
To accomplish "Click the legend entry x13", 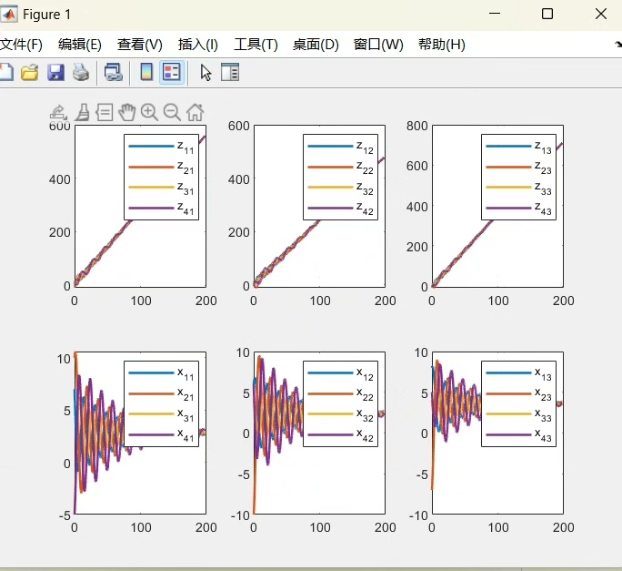I will [x=543, y=373].
